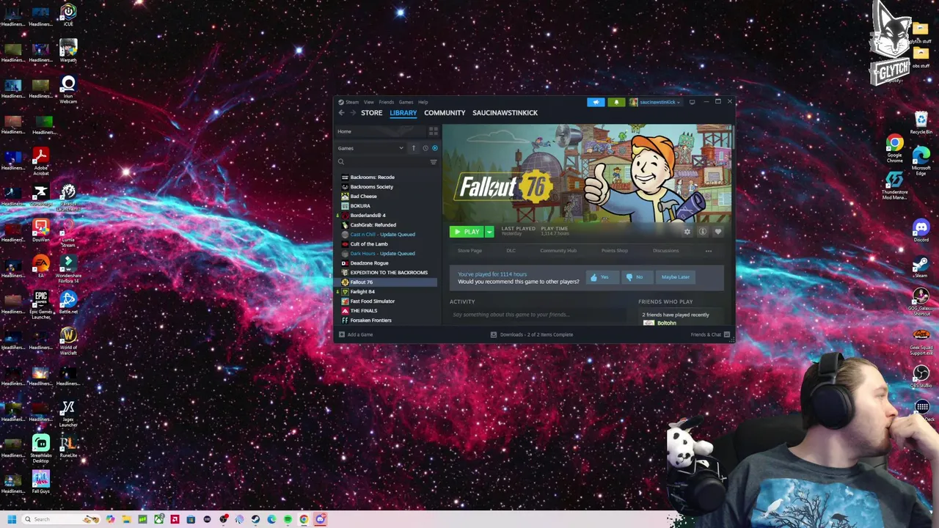Open the Games menu in Steam

point(406,102)
